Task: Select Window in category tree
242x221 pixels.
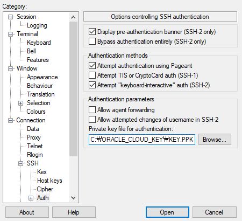Action: (27, 68)
